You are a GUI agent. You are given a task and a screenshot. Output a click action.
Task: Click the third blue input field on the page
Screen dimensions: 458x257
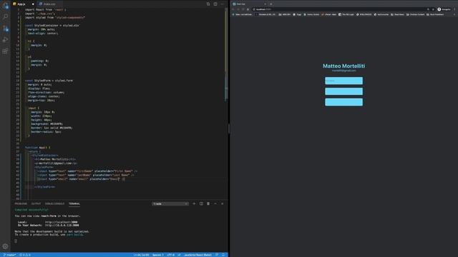coord(343,102)
